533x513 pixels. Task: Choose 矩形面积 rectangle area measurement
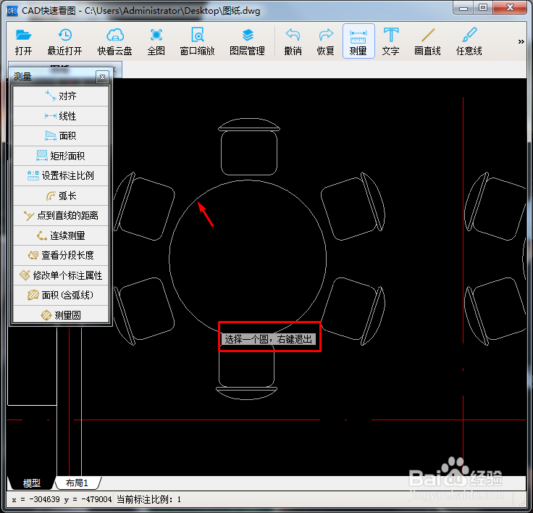coord(61,156)
